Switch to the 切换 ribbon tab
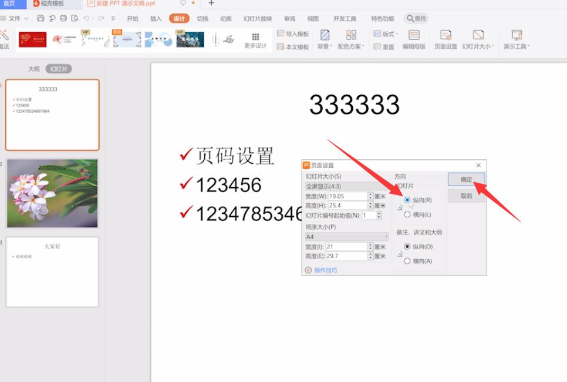 (x=203, y=18)
